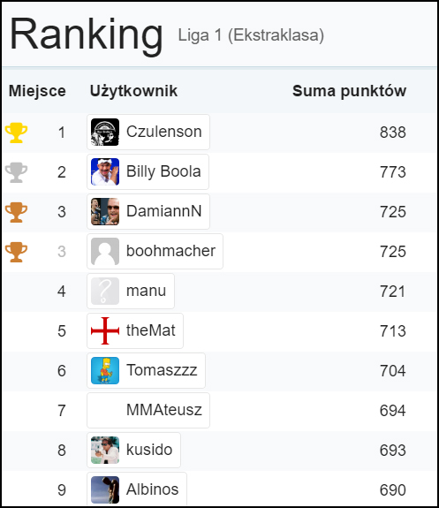Click the bronze trophy icon next to boohmacher
The width and height of the screenshot is (439, 508).
[16, 252]
